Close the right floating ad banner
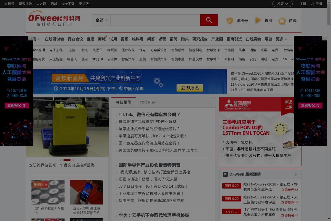Image resolution: width=331 pixels, height=221 pixels. 324,38
